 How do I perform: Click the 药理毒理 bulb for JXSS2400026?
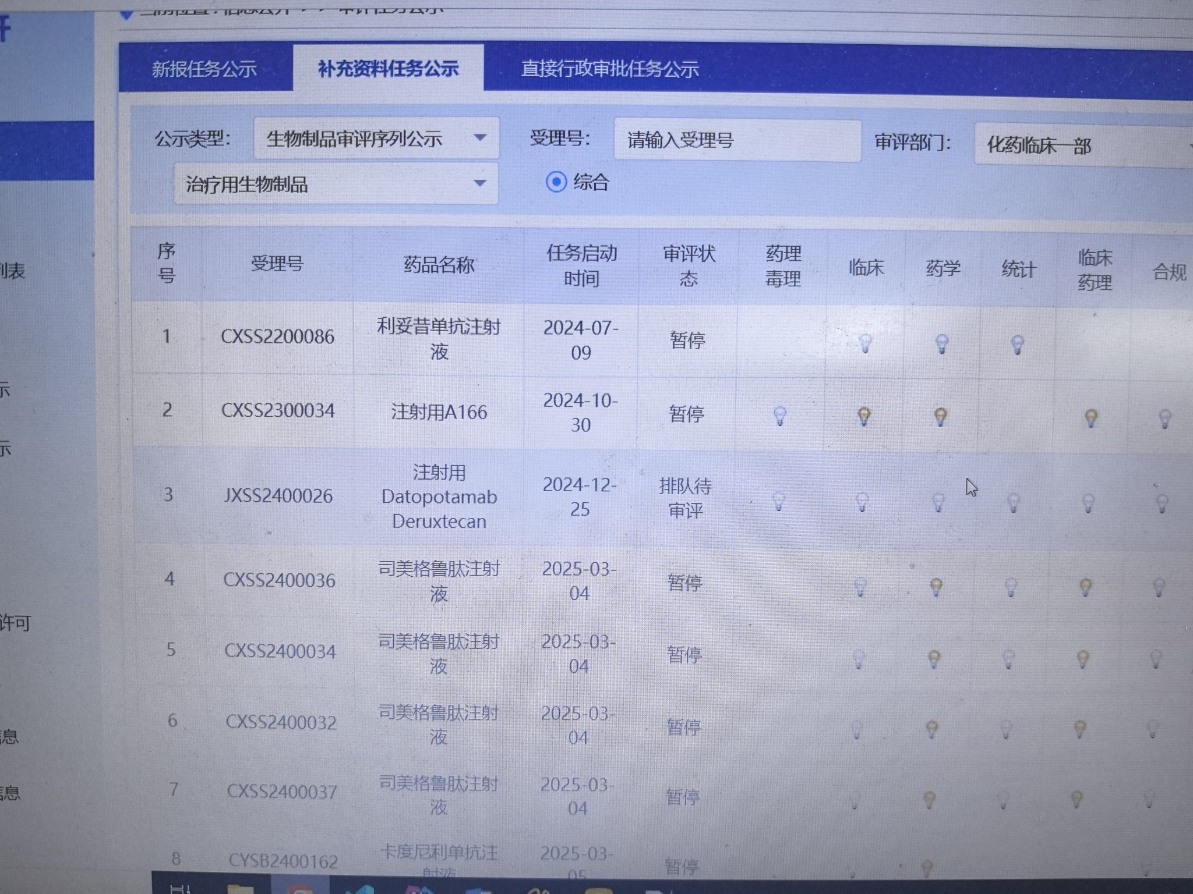(779, 501)
